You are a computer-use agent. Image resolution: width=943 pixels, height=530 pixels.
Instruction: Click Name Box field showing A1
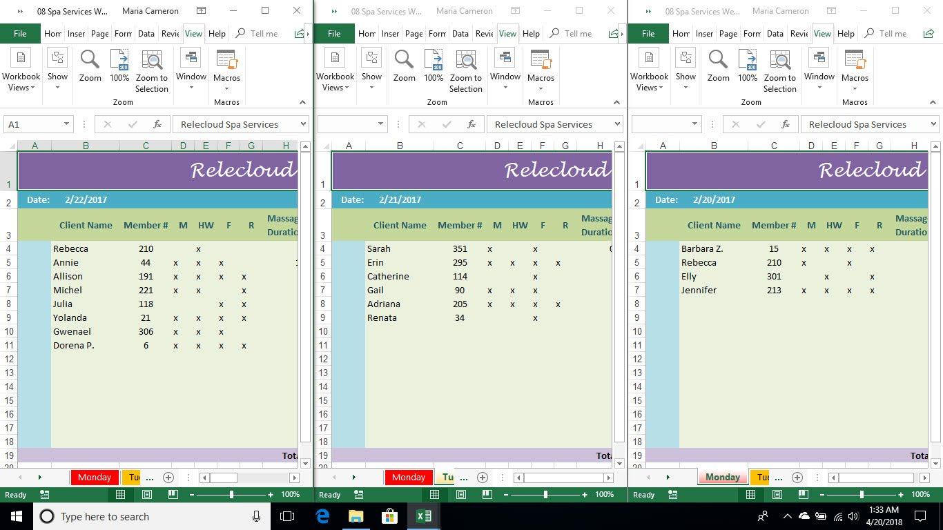coord(32,124)
